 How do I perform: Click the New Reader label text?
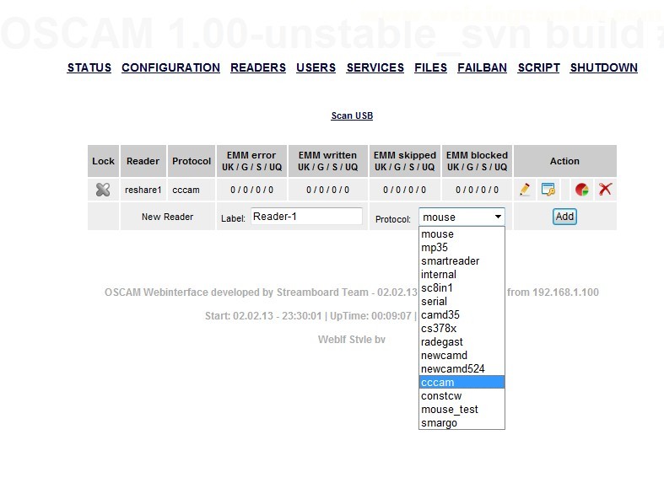tap(167, 217)
